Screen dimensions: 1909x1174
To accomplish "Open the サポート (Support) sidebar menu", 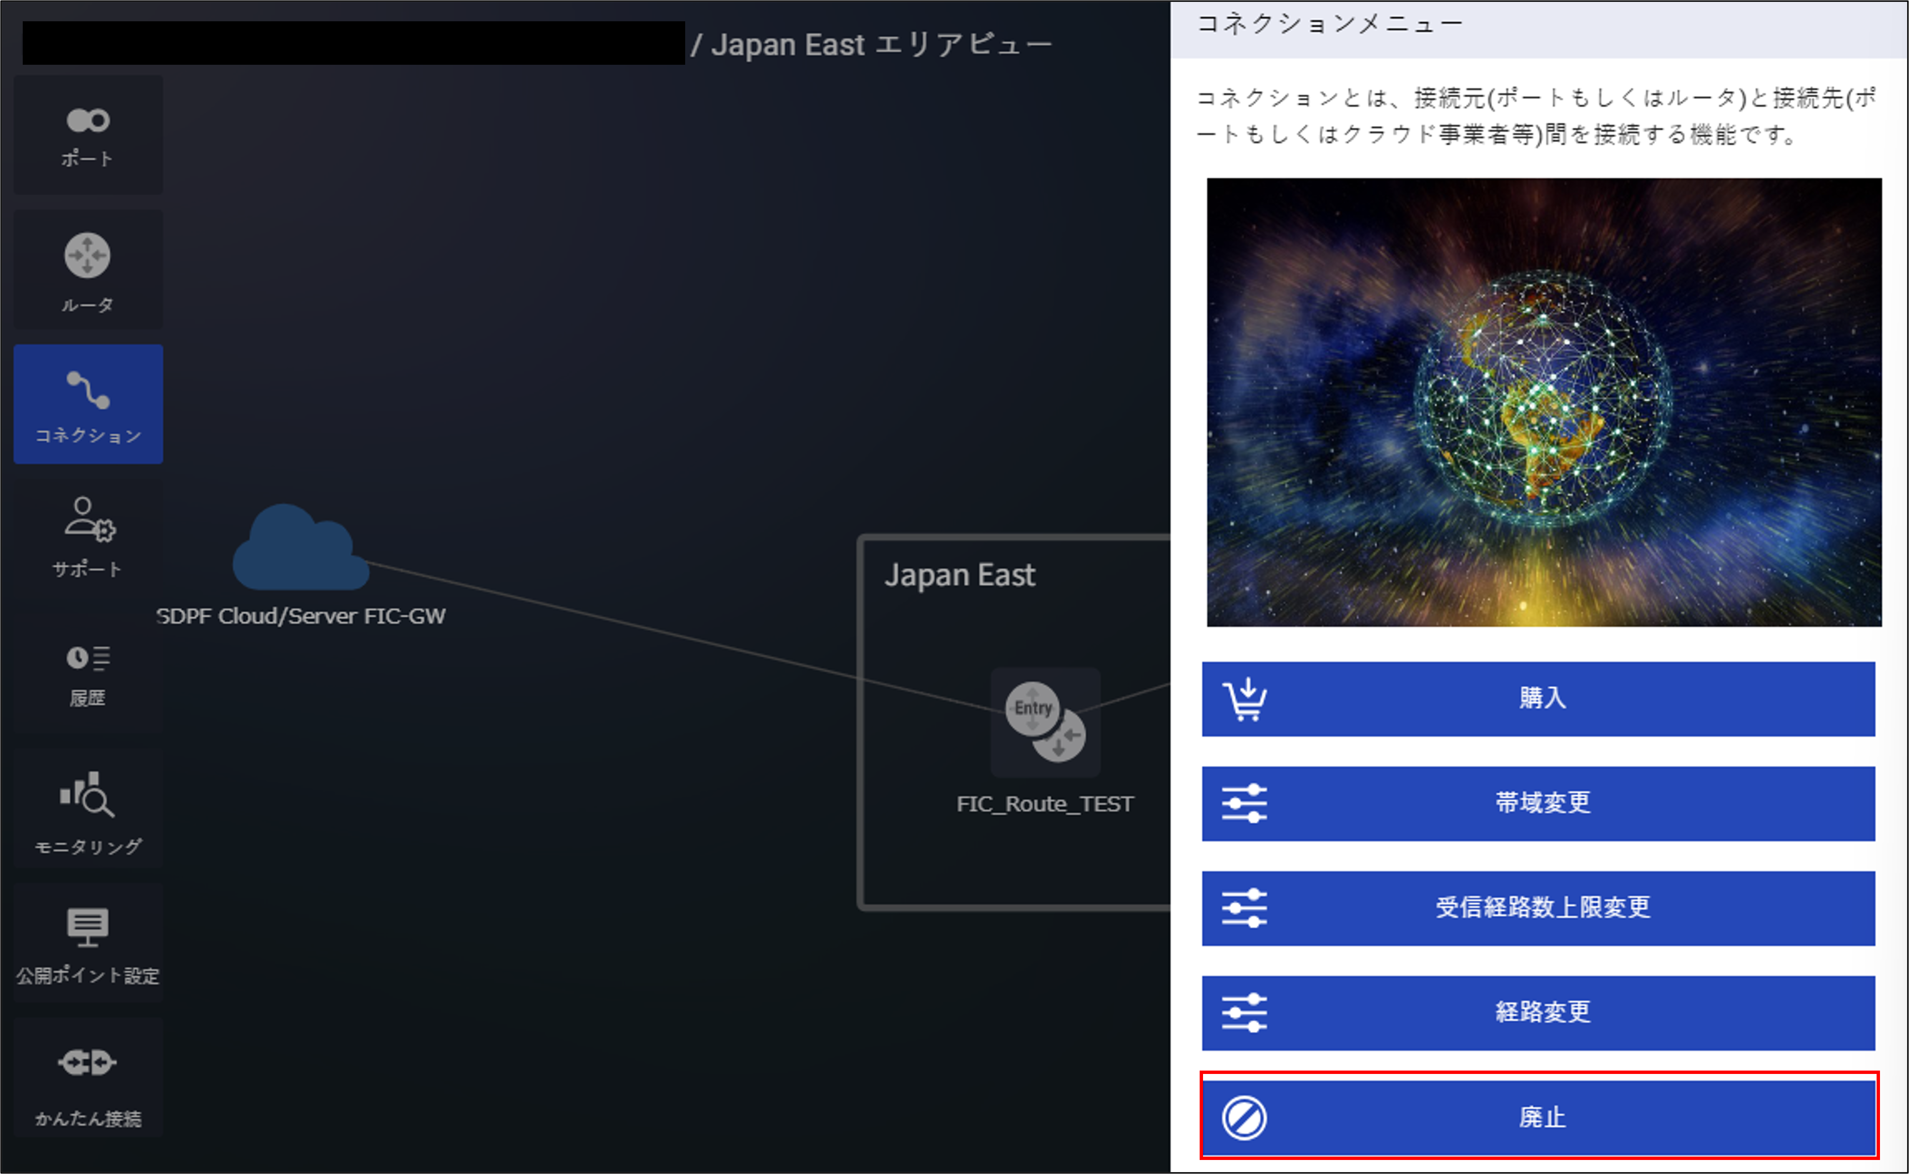I will [x=88, y=538].
